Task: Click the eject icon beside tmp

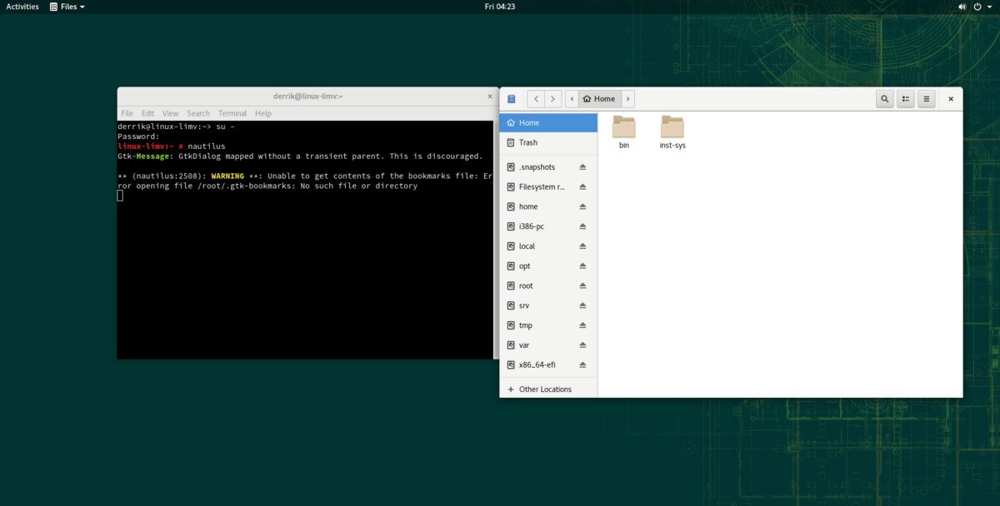Action: [x=582, y=325]
